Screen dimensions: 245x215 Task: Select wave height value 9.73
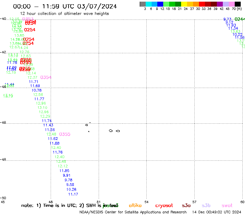[227, 19]
